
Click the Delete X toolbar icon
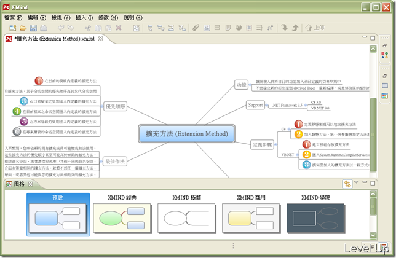click(x=119, y=28)
